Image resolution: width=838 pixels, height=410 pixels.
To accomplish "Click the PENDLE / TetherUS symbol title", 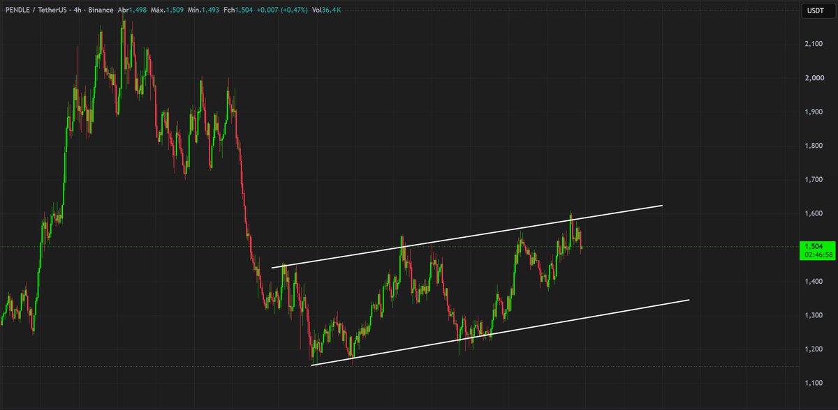I will (x=38, y=10).
